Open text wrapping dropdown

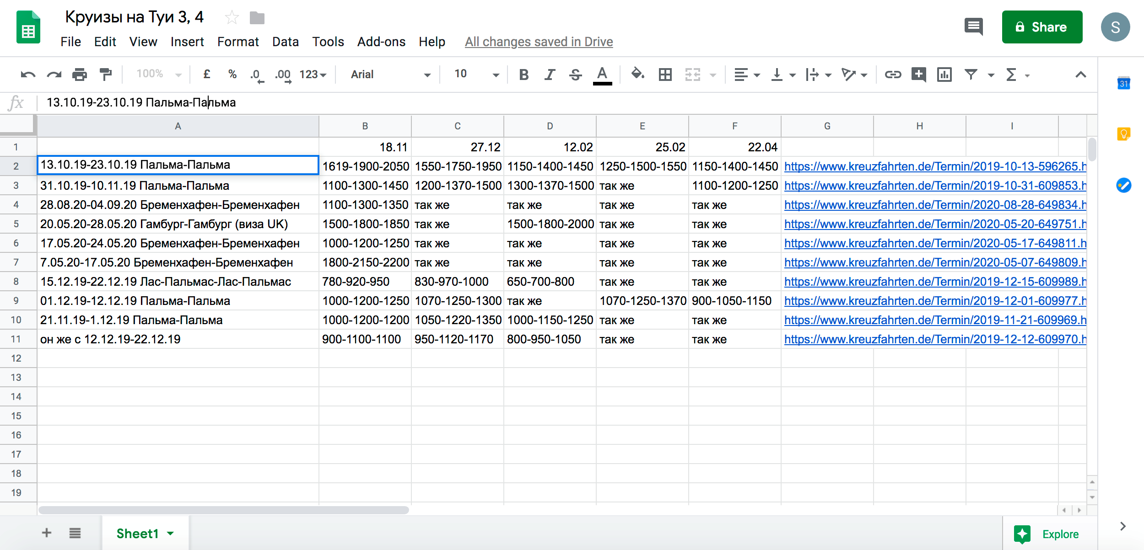[818, 75]
